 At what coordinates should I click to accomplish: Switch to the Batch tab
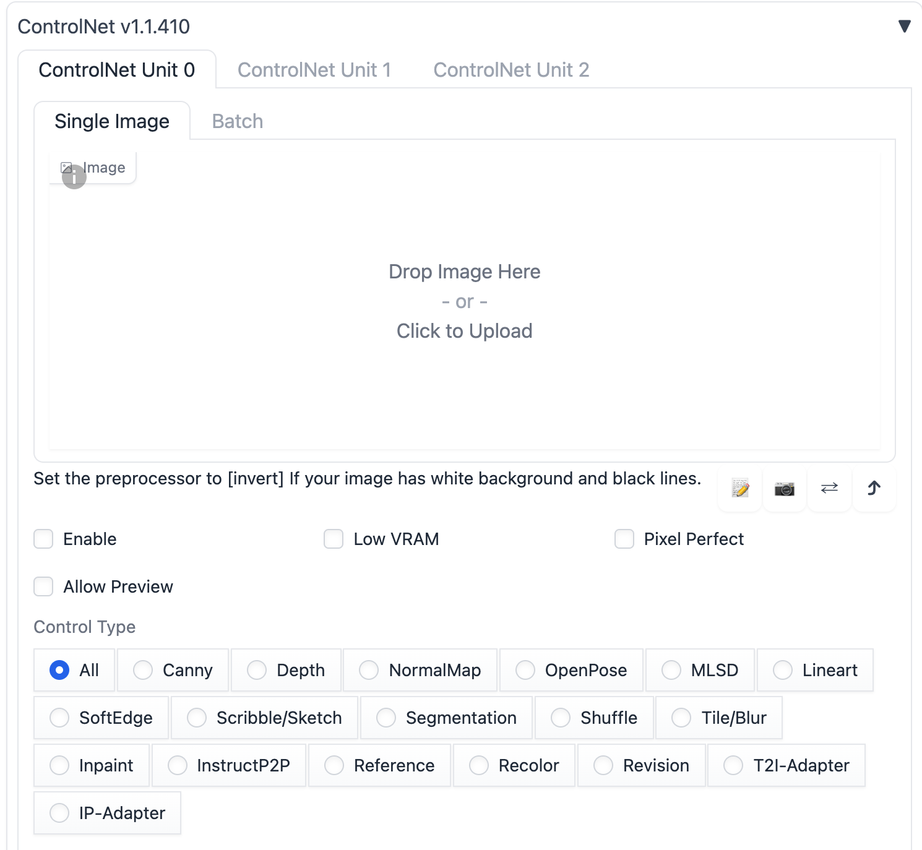(x=238, y=121)
